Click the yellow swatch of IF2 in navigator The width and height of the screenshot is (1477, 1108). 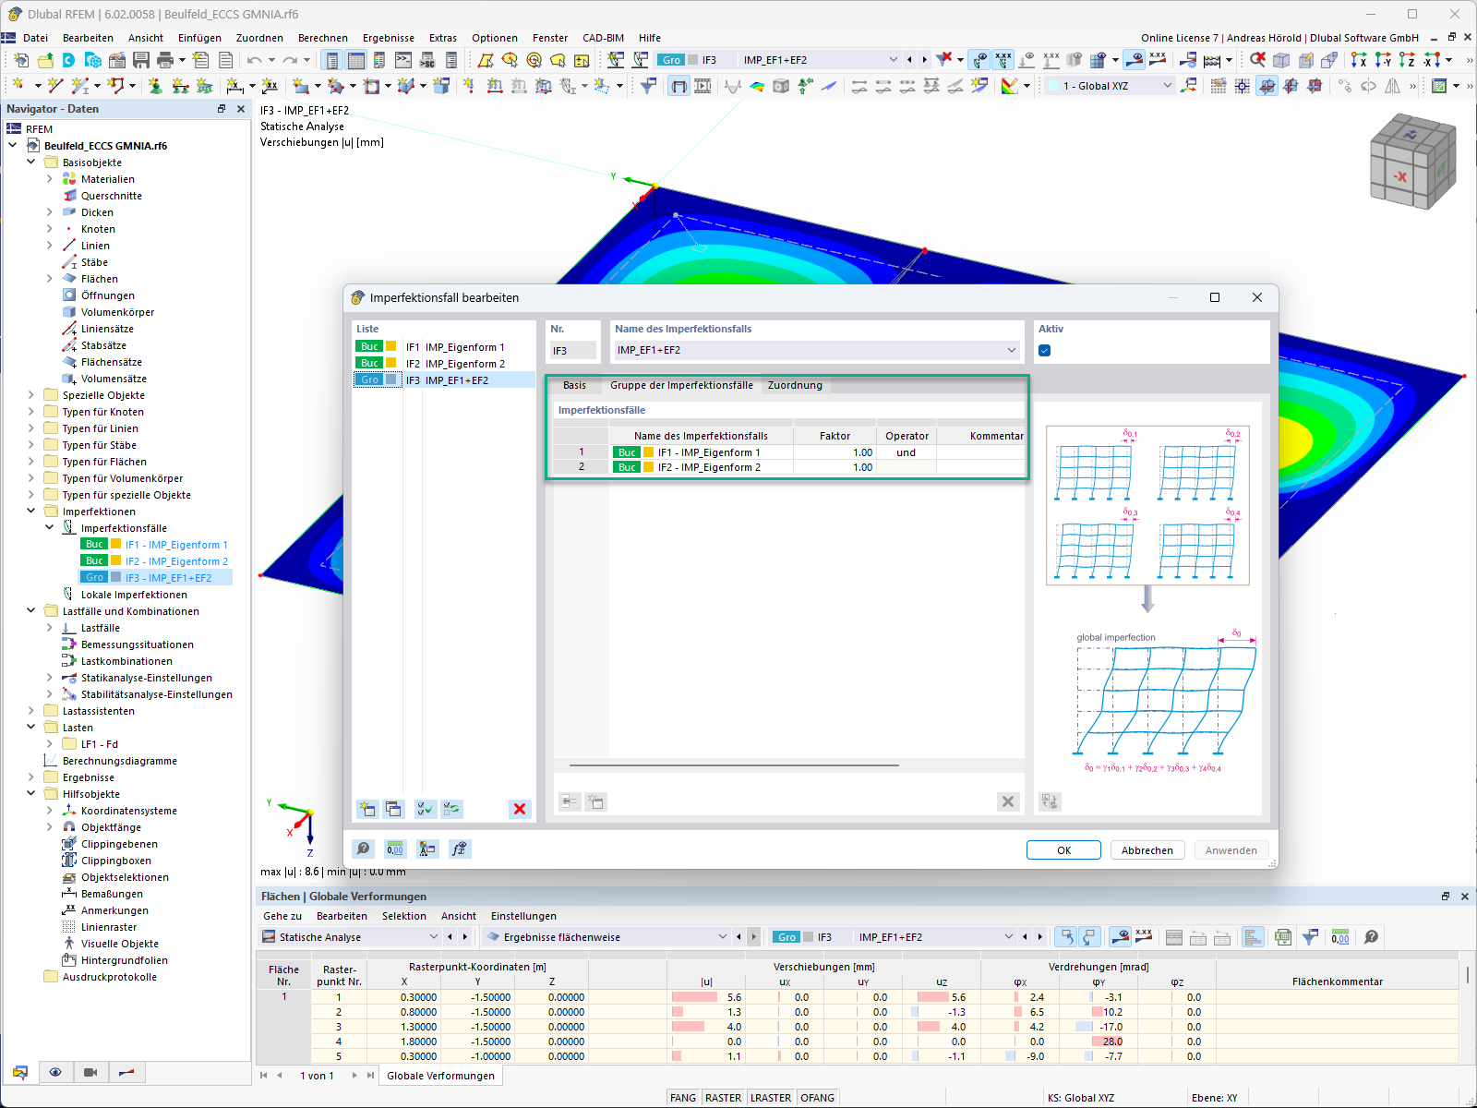coord(117,561)
